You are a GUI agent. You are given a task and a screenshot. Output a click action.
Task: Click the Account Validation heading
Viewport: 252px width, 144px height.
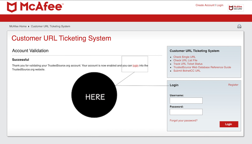tap(30, 51)
